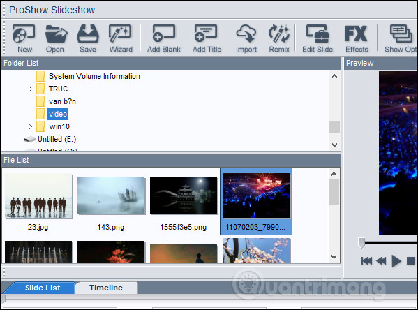Select the van b?n folder

click(x=56, y=101)
